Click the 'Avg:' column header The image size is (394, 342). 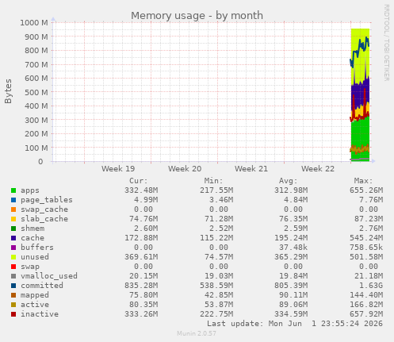pyautogui.click(x=289, y=181)
